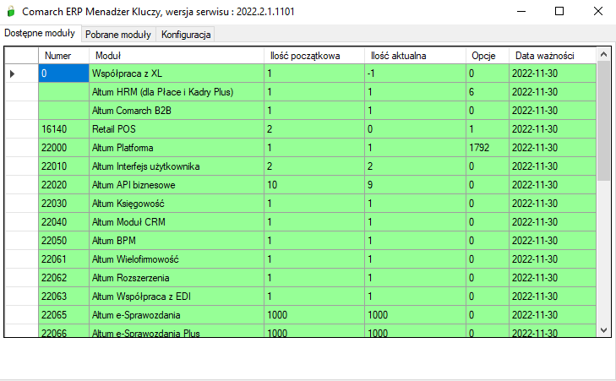
Task: Select the Altum Moduł CRM cell
Action: tap(177, 222)
